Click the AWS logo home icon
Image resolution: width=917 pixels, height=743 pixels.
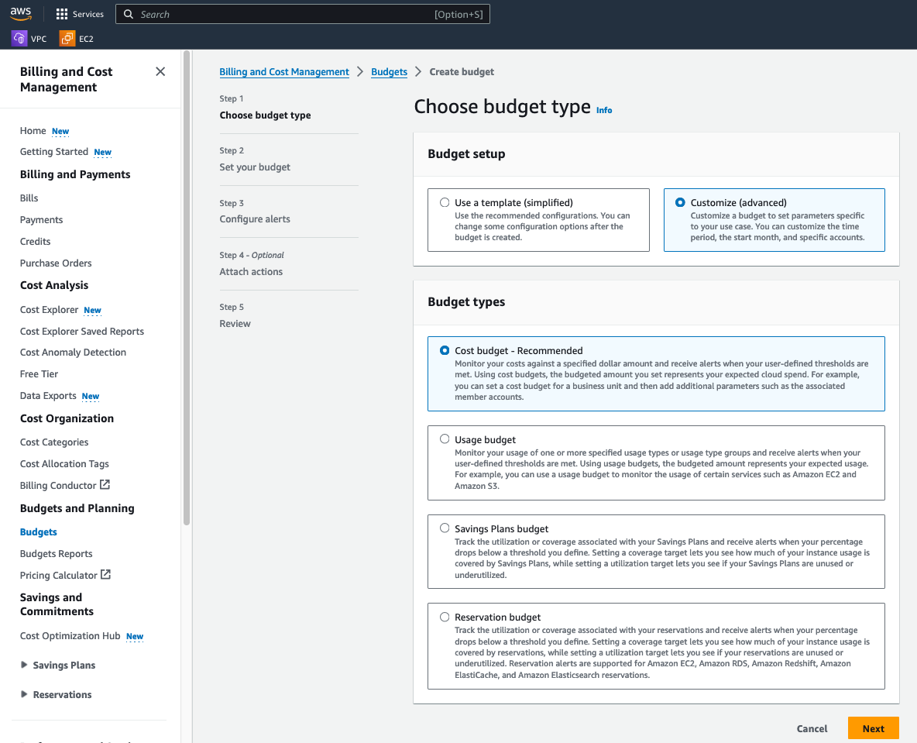(x=20, y=13)
